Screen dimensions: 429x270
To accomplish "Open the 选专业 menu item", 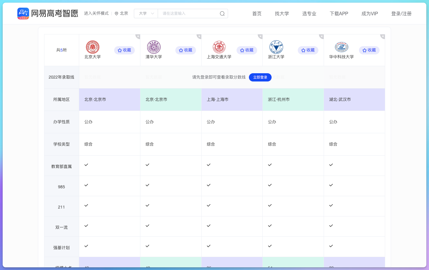I will tap(309, 14).
